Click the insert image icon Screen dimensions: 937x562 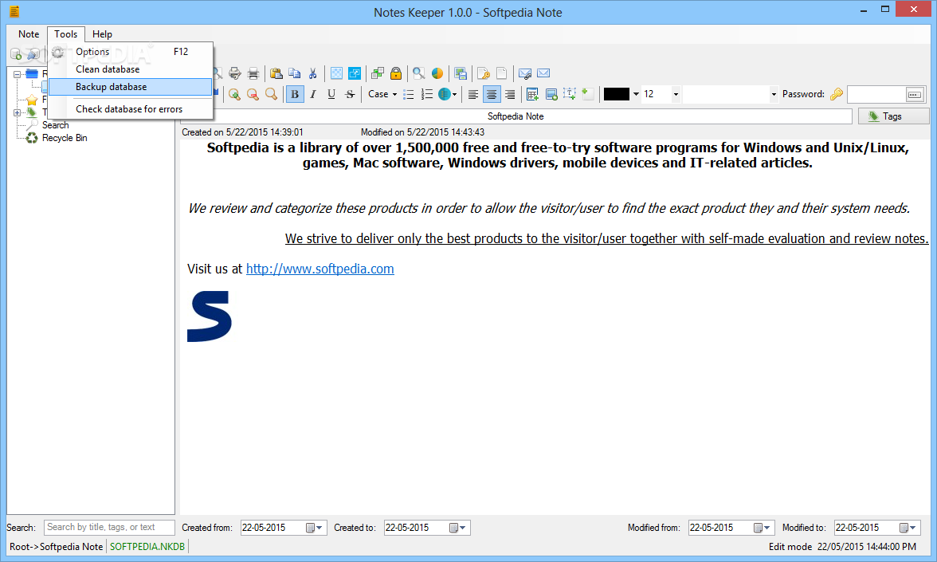click(x=551, y=94)
